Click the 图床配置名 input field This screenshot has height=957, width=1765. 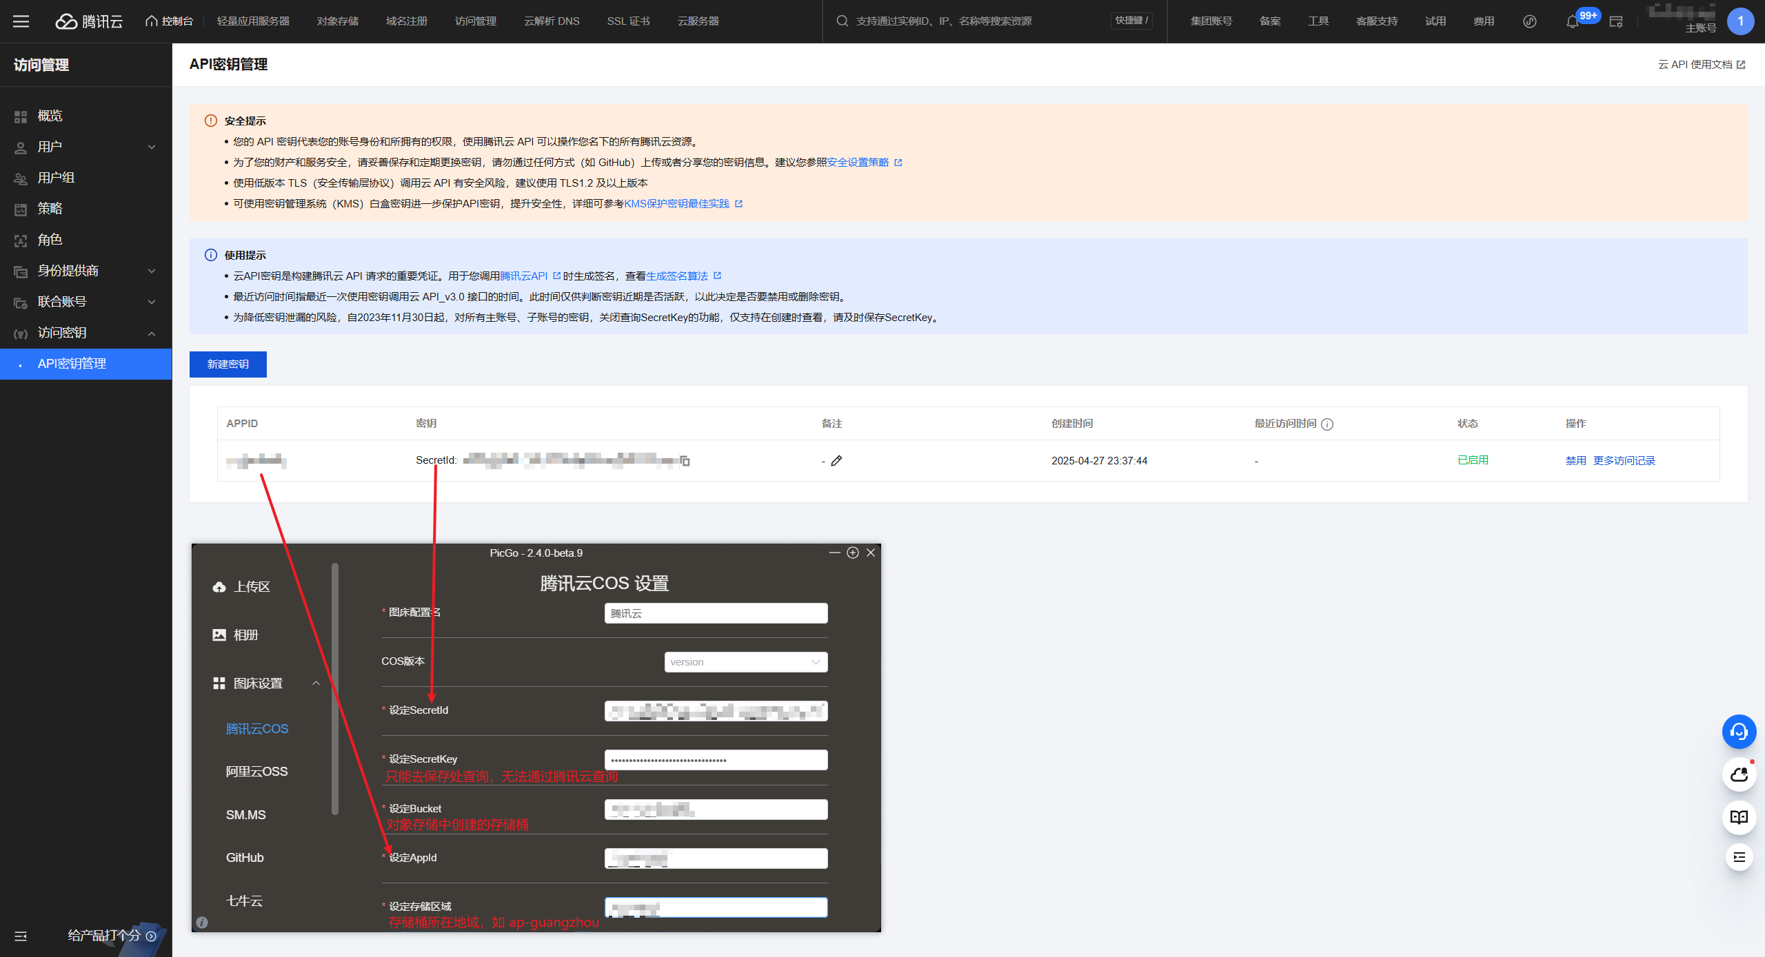point(716,613)
